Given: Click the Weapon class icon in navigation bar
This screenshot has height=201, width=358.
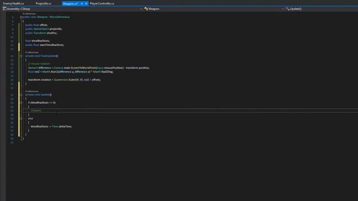Looking at the screenshot, I should [x=146, y=9].
